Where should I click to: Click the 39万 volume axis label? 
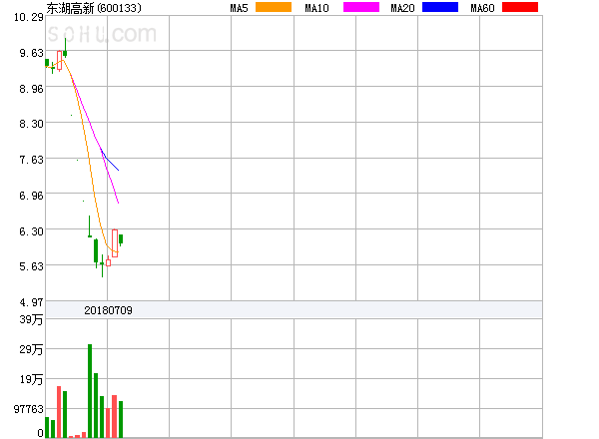[31, 319]
